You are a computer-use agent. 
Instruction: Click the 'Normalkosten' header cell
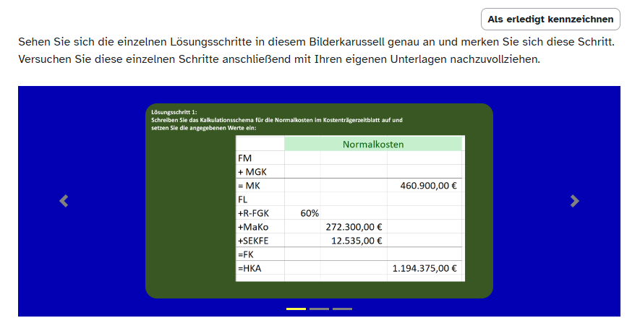(x=373, y=144)
